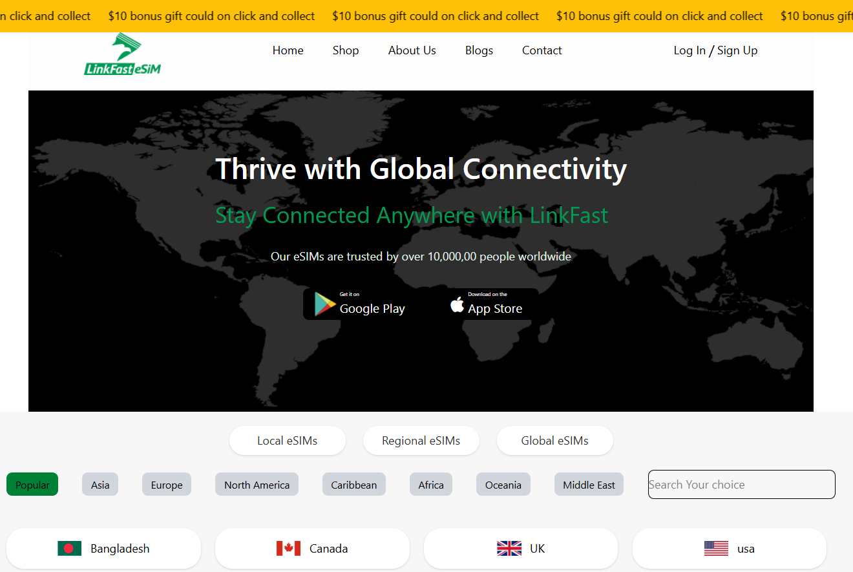Switch to the Global eSIMs tab
This screenshot has width=853, height=572.
tap(554, 441)
